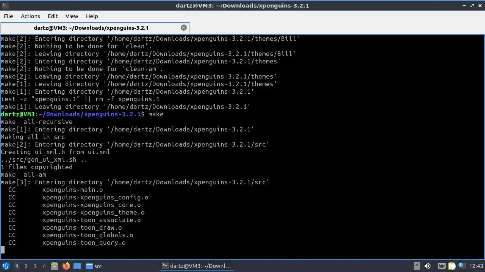
Task: Open the Lubuntu application menu
Action: (x=6, y=266)
